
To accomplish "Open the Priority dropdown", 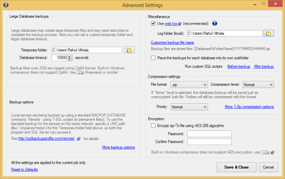I will 189,107.
